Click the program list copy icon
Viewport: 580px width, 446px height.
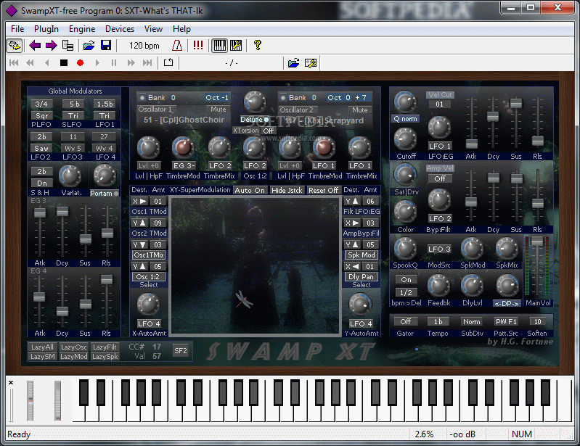click(x=68, y=46)
